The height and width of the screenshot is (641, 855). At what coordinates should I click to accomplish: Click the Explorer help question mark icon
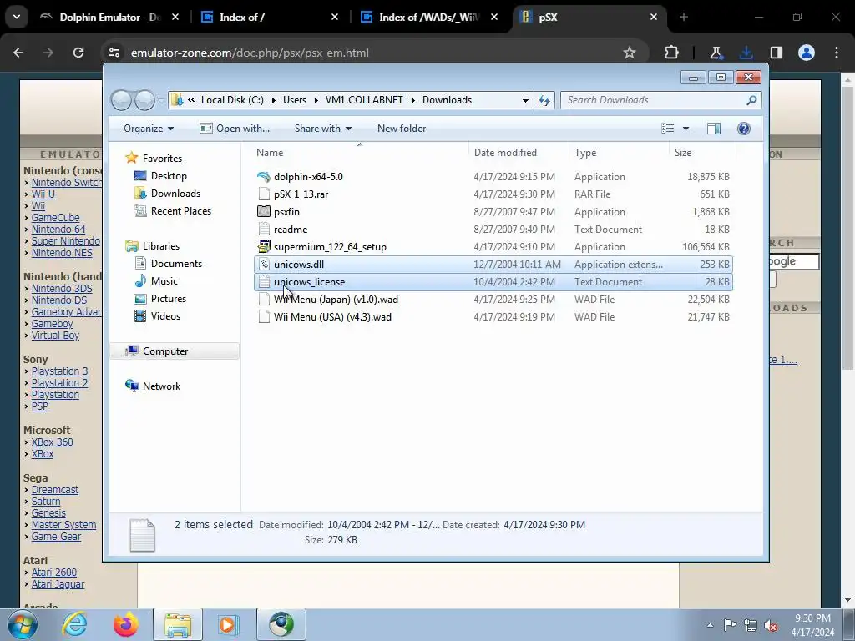(743, 128)
